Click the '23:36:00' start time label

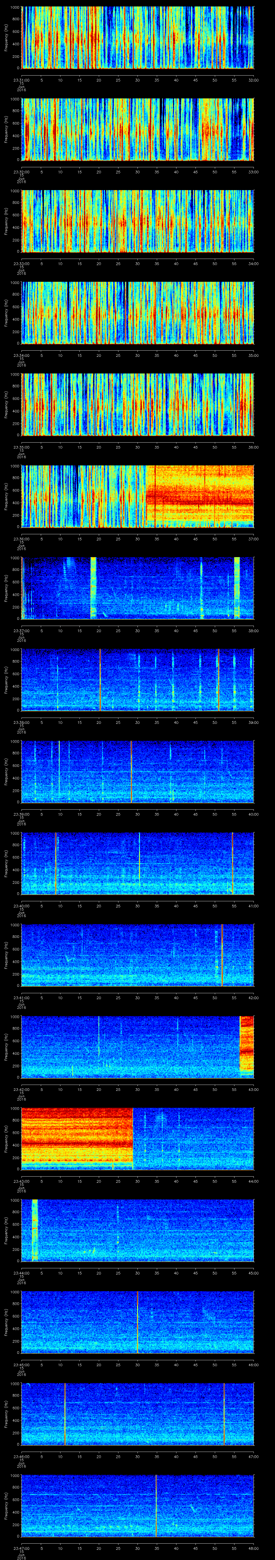point(22,539)
